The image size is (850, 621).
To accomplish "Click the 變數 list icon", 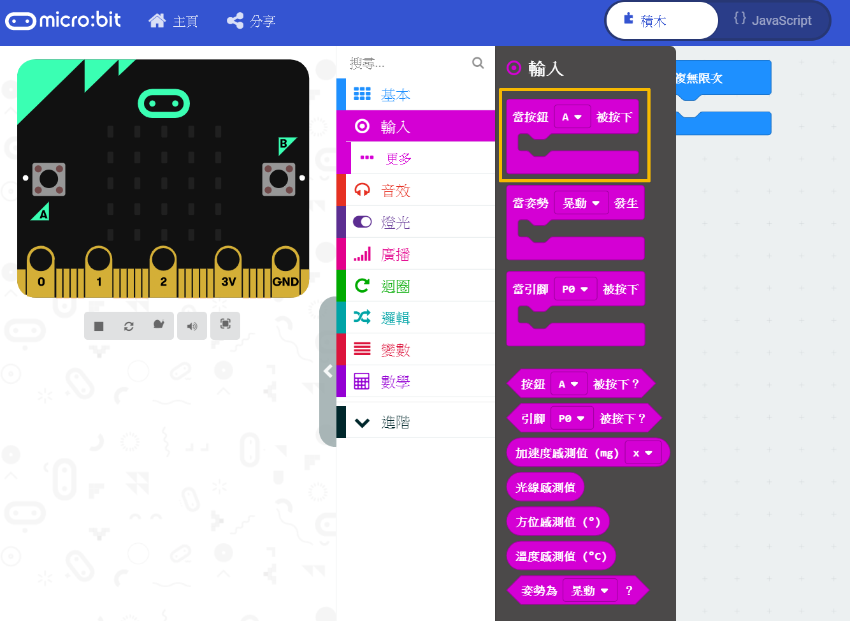I will [362, 349].
